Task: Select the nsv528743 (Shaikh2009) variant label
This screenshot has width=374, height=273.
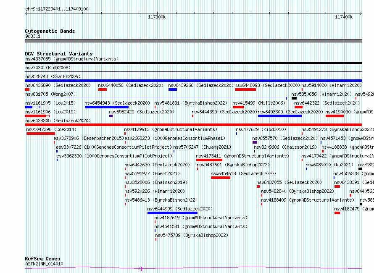Action: (x=53, y=76)
